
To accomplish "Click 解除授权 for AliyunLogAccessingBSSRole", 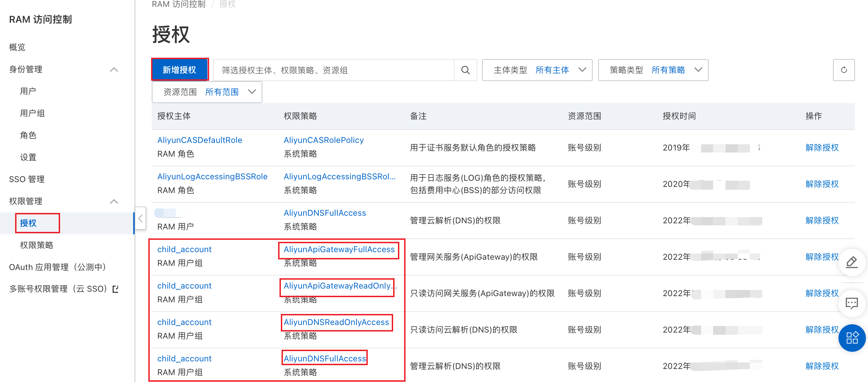I will [822, 184].
